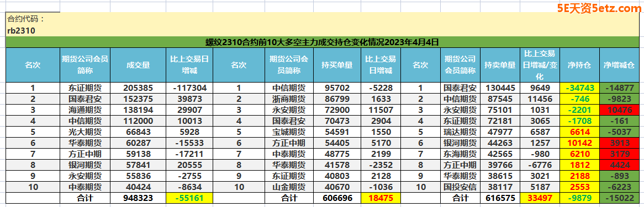Click the cell showing 20555

click(189, 165)
